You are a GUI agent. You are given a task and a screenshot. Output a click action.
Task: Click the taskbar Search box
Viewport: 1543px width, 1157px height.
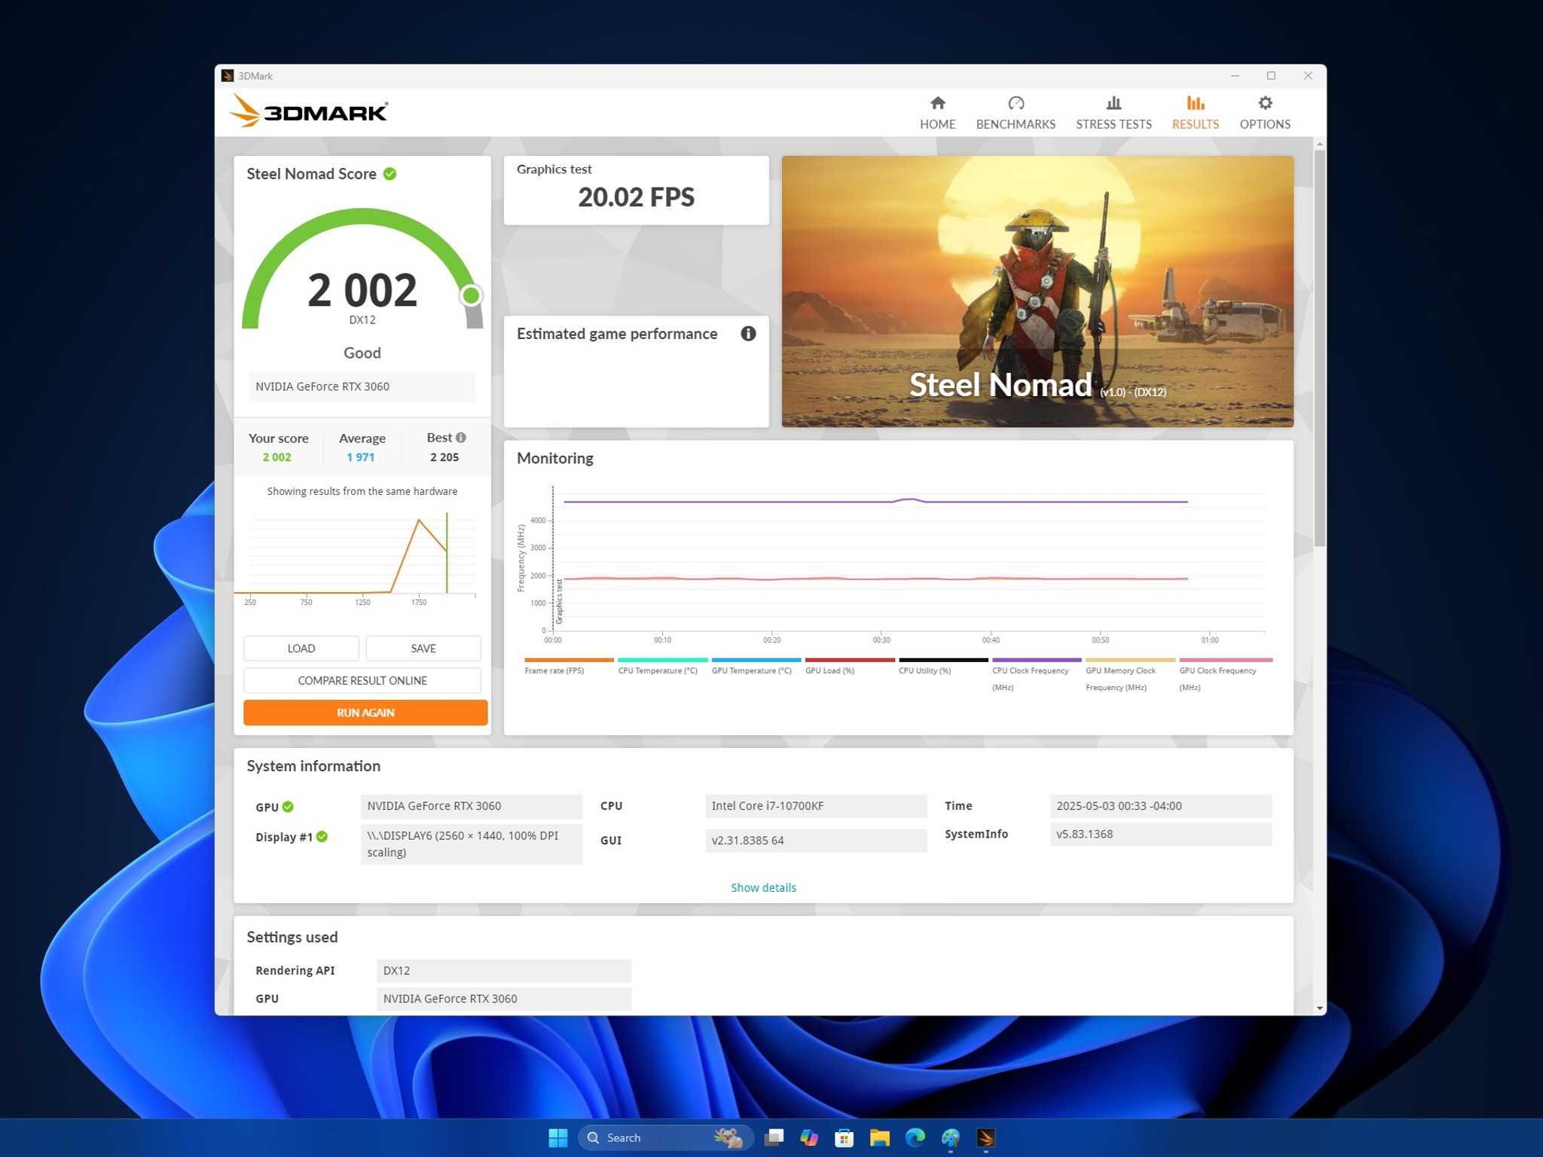point(665,1137)
